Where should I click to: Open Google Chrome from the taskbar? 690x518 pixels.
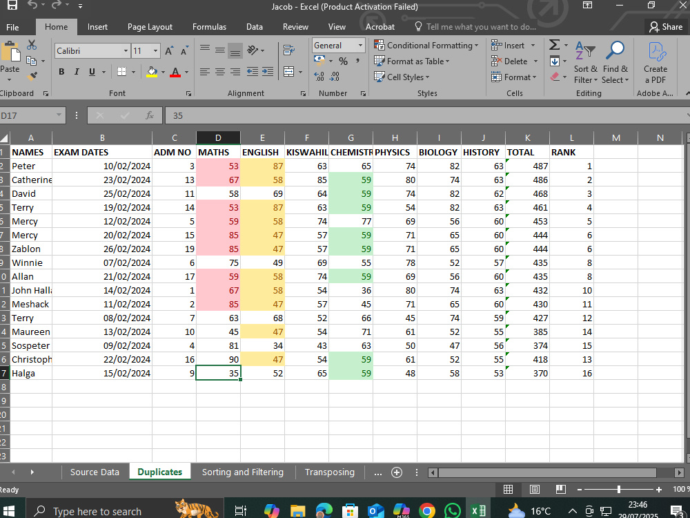click(427, 511)
